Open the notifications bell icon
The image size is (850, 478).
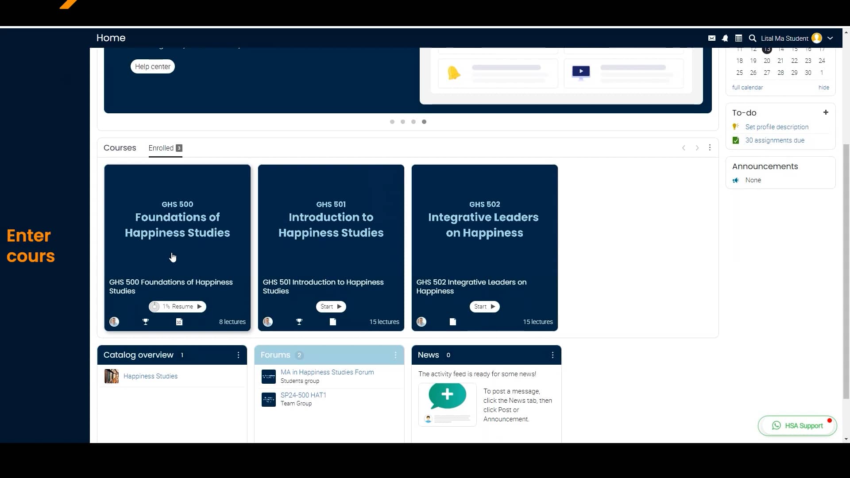click(725, 39)
